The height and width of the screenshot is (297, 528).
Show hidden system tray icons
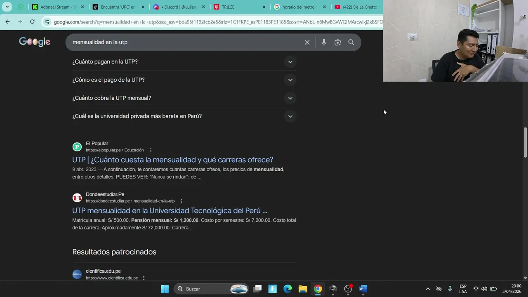pos(428,289)
